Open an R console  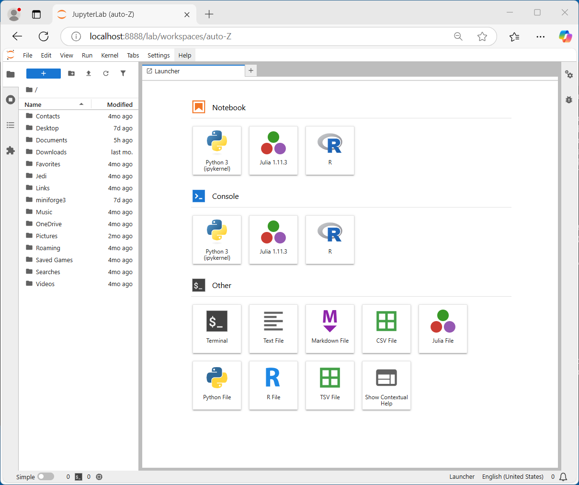tap(330, 240)
